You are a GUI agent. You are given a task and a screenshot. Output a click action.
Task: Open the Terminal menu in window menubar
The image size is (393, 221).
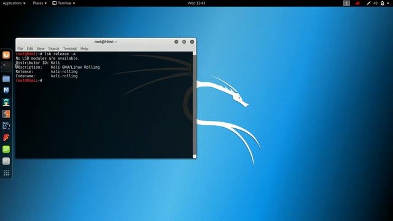[x=69, y=48]
